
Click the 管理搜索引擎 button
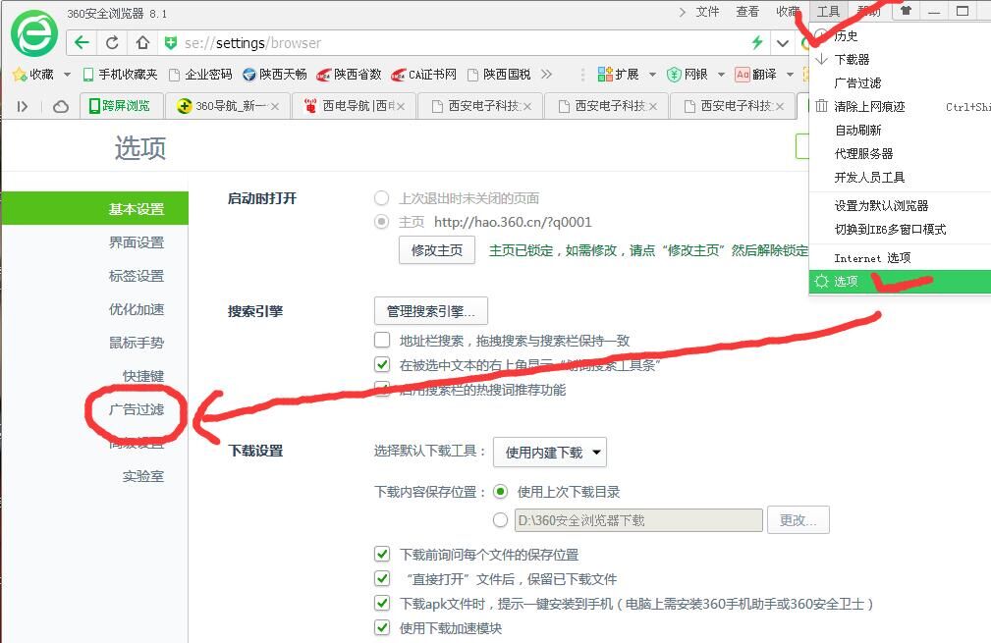tap(430, 311)
